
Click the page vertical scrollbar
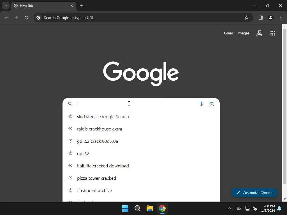(x=284, y=106)
